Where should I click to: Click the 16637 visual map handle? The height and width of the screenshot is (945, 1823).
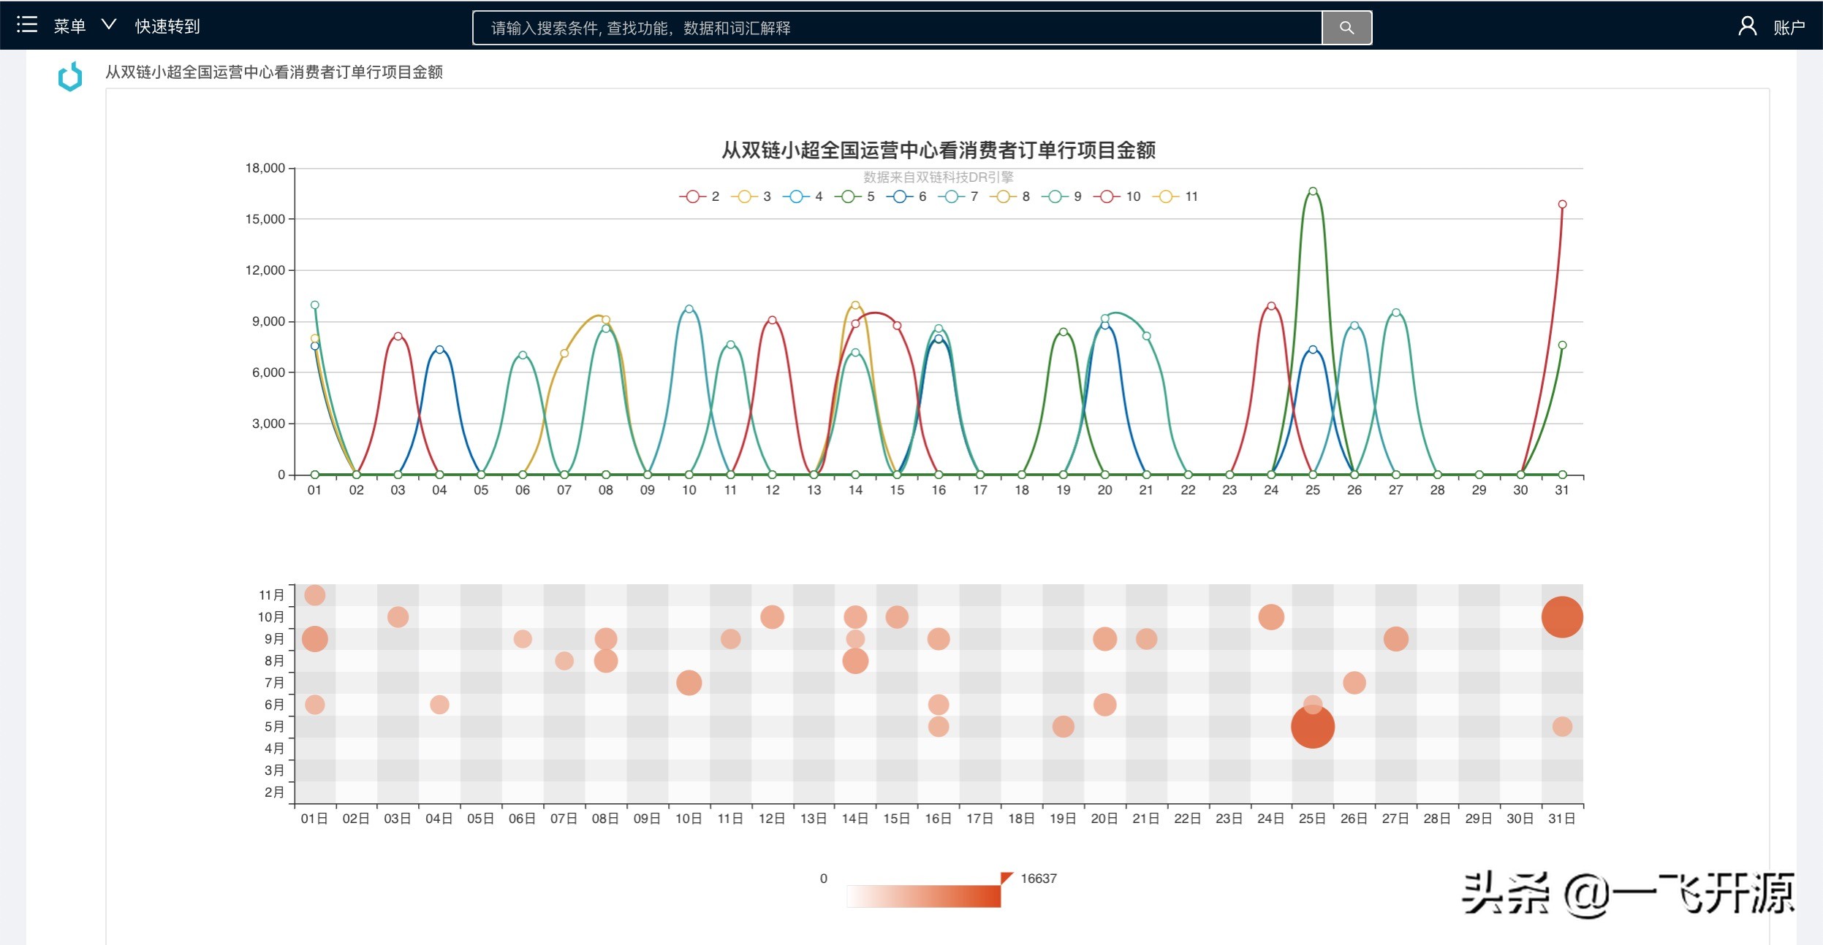click(x=1007, y=878)
